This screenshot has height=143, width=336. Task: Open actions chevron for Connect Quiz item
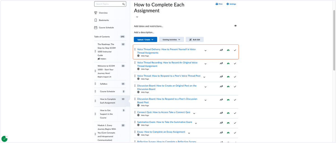(194, 113)
